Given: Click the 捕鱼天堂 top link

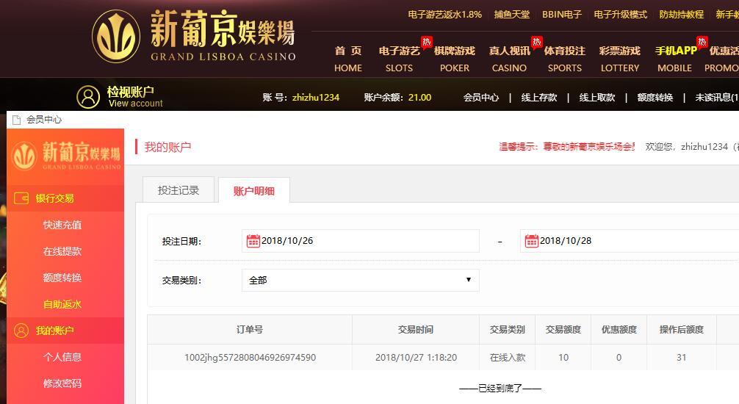Looking at the screenshot, I should [512, 15].
